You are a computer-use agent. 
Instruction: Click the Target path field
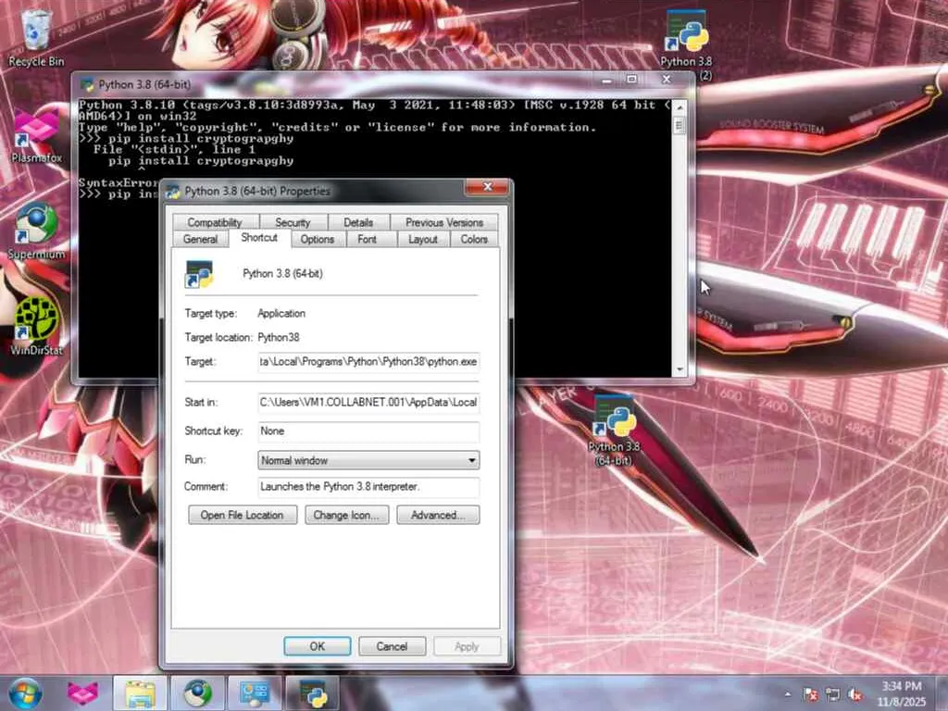tap(368, 362)
